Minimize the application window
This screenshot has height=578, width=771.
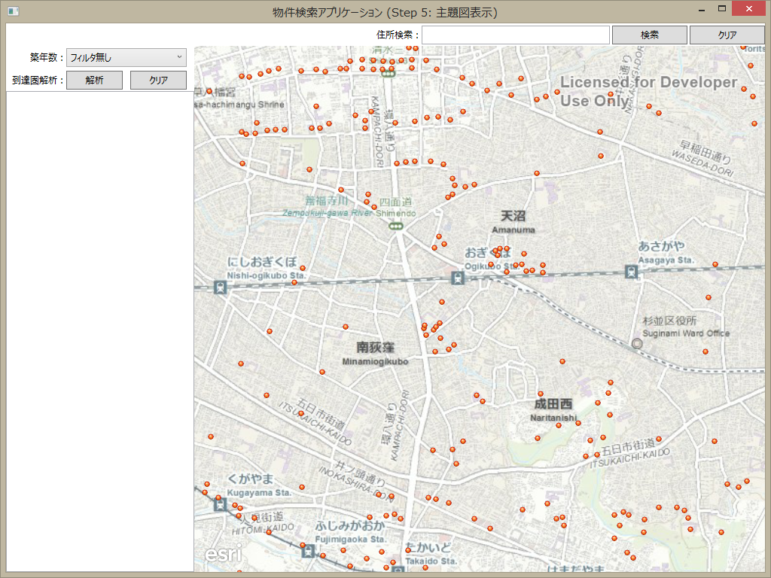[x=701, y=9]
